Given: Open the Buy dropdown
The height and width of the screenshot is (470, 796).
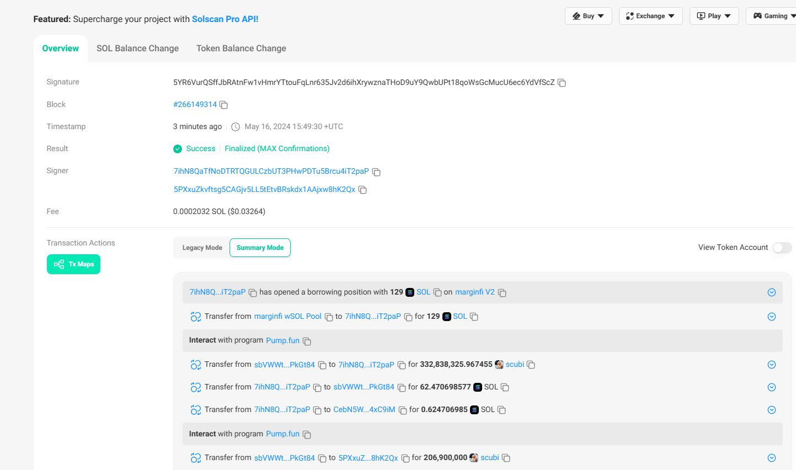Looking at the screenshot, I should tap(588, 16).
